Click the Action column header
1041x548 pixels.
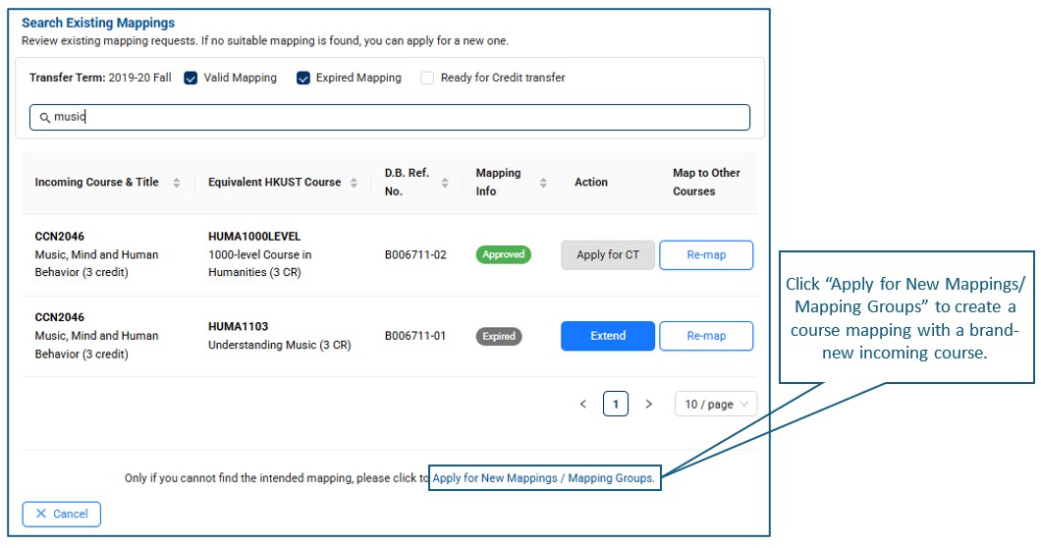pyautogui.click(x=591, y=182)
